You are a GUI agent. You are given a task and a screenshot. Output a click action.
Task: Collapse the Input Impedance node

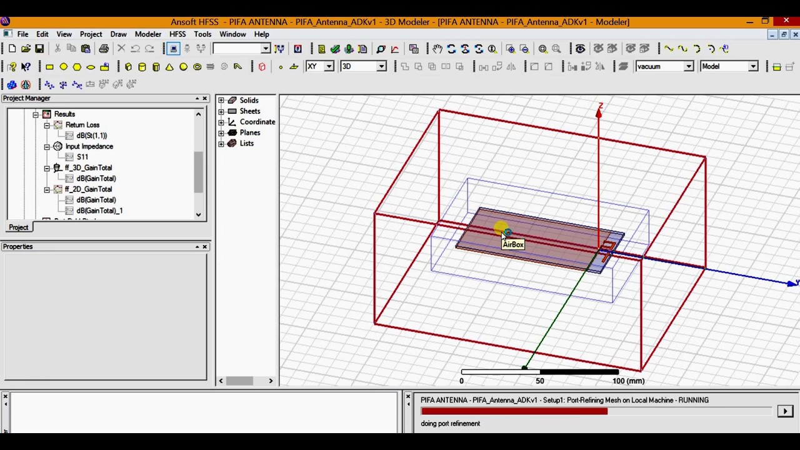click(47, 146)
